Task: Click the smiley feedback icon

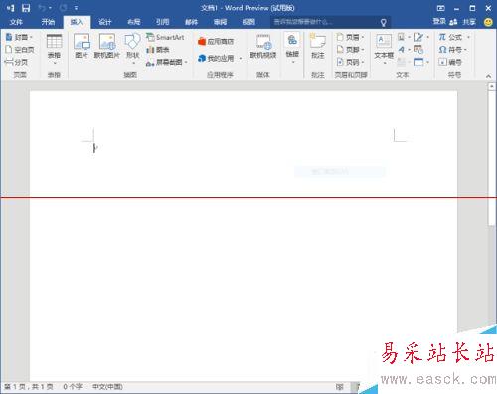Action: click(488, 22)
